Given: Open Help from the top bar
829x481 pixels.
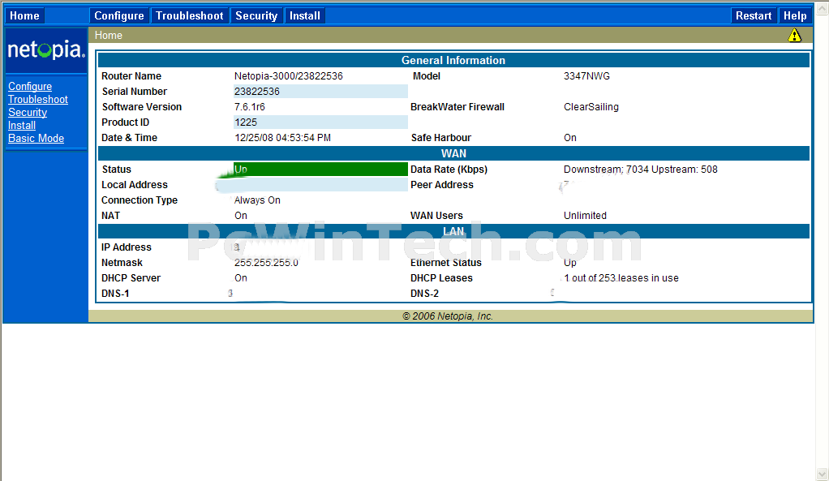Looking at the screenshot, I should point(795,16).
